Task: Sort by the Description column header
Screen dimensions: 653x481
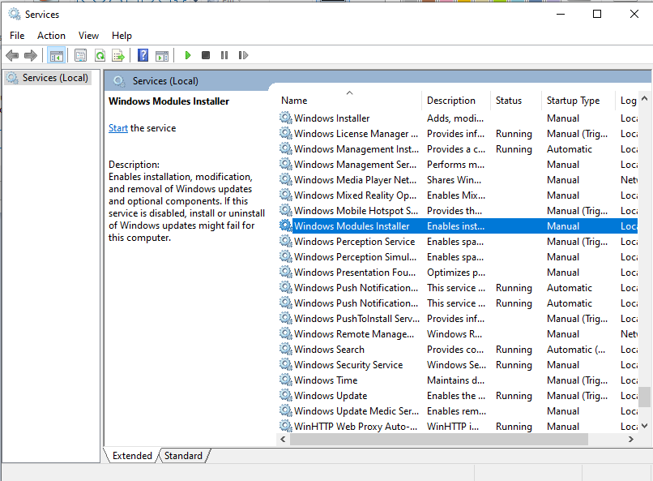Action: (x=456, y=101)
